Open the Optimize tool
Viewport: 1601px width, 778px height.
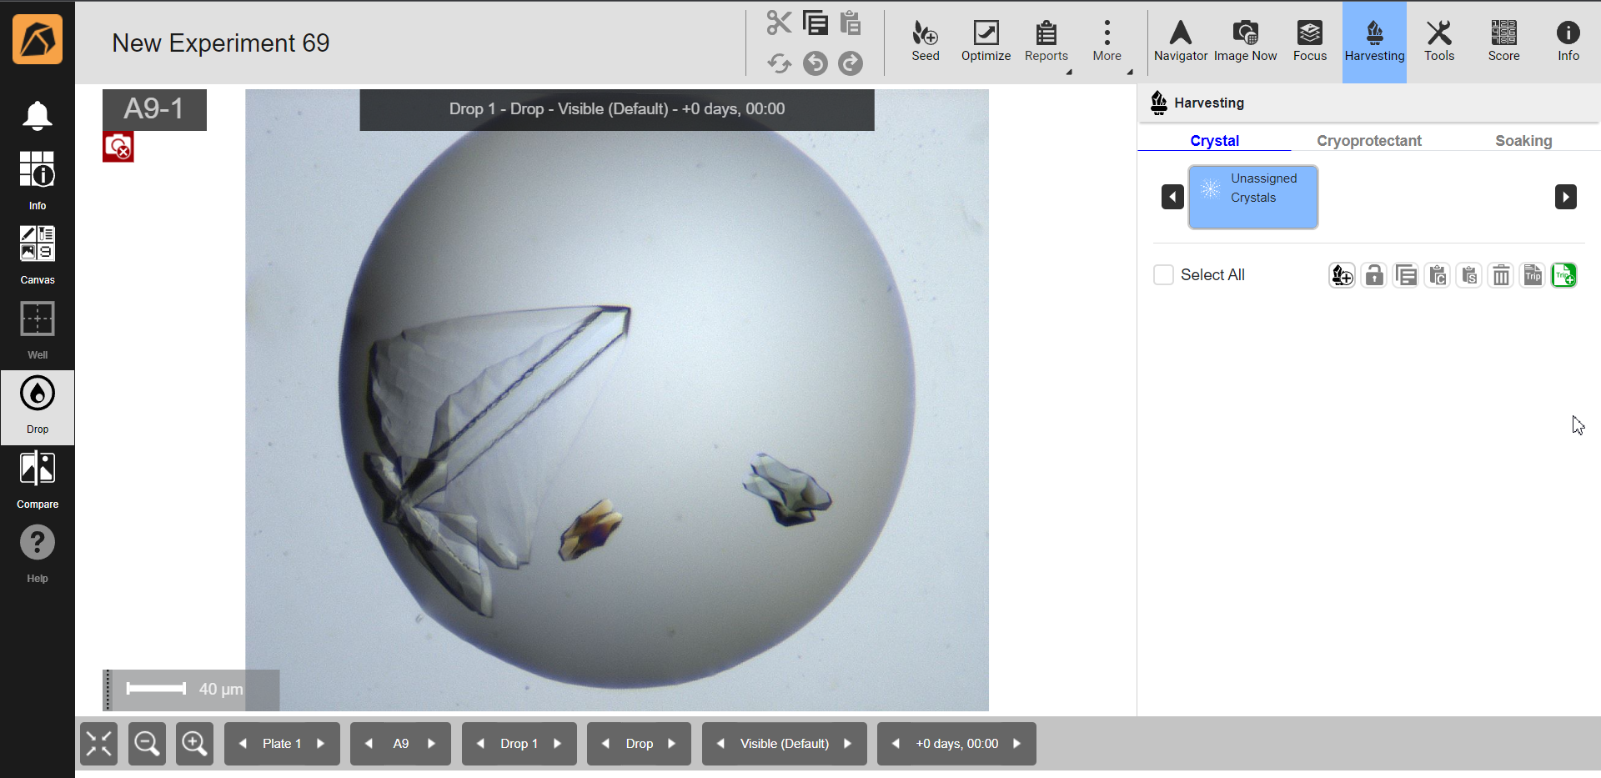[986, 41]
